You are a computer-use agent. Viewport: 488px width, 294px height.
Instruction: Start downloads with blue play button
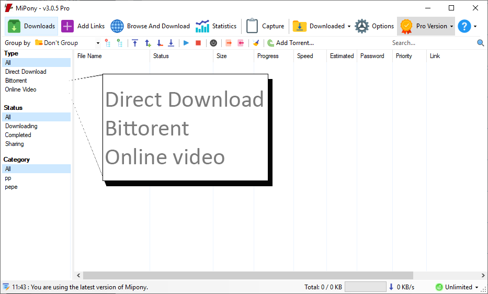pyautogui.click(x=186, y=43)
